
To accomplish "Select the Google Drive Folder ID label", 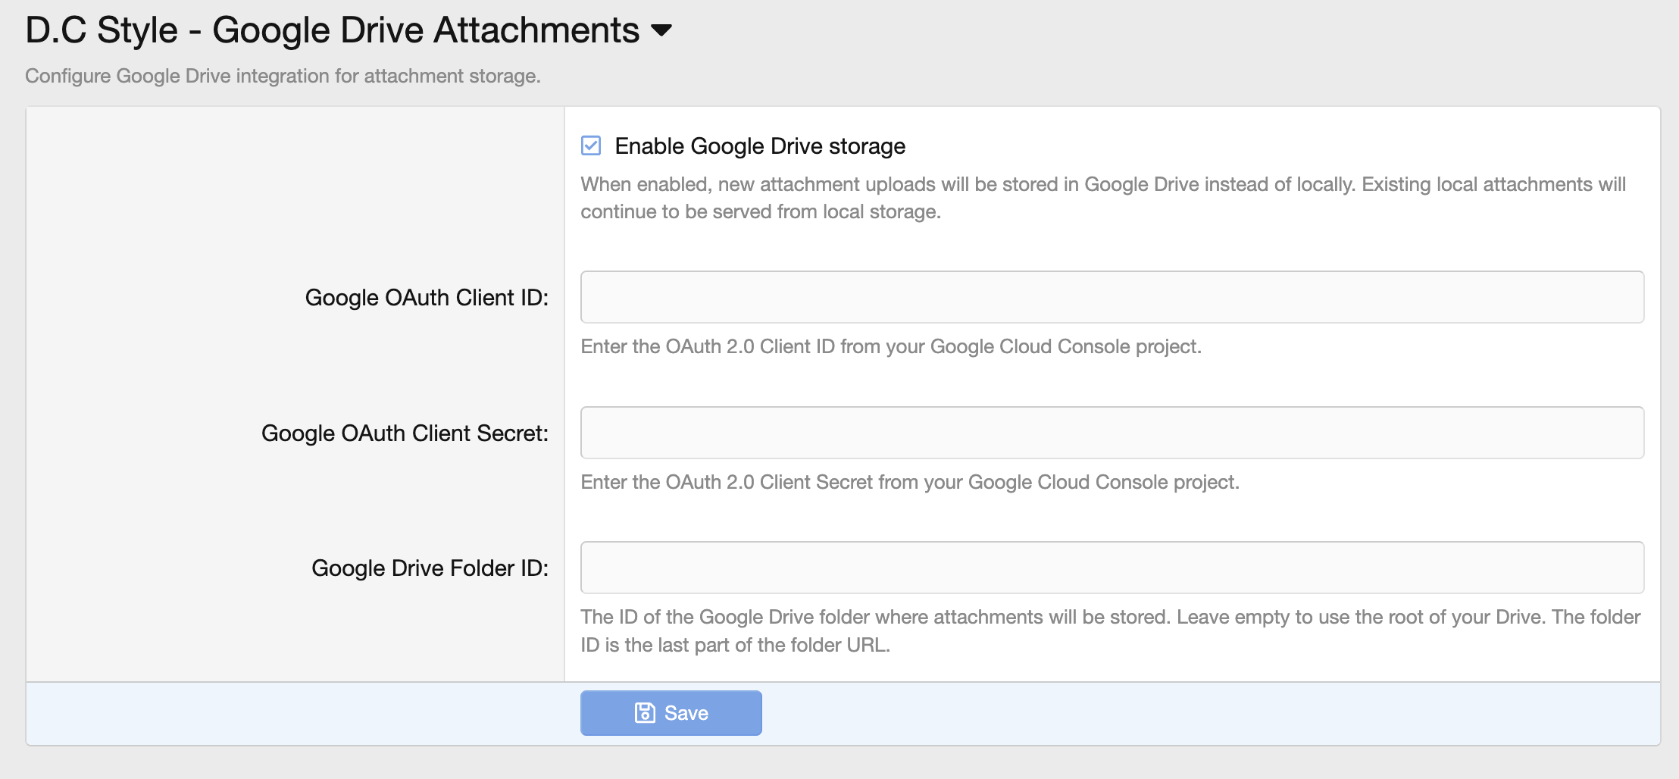I will (x=430, y=568).
